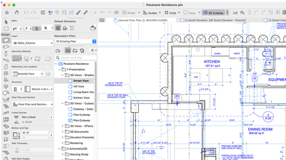Click the pan hand tool

click(x=16, y=13)
